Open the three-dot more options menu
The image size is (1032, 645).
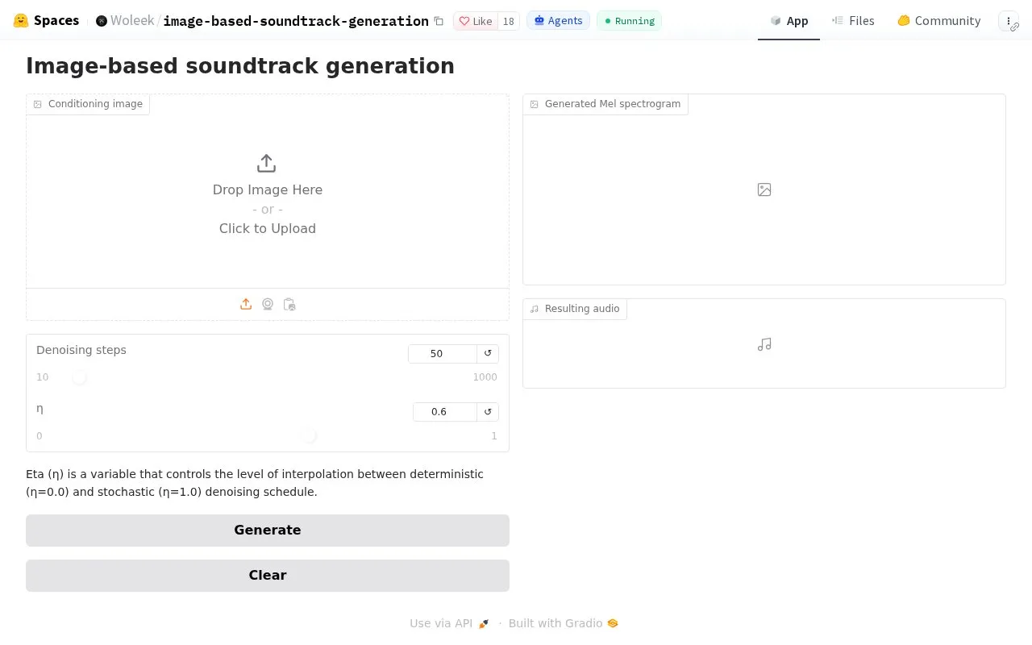click(x=1008, y=21)
